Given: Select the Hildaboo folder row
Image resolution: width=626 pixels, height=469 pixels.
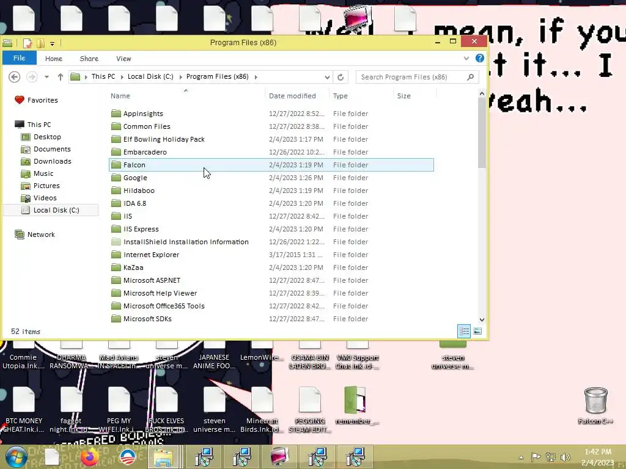Looking at the screenshot, I should [x=271, y=191].
